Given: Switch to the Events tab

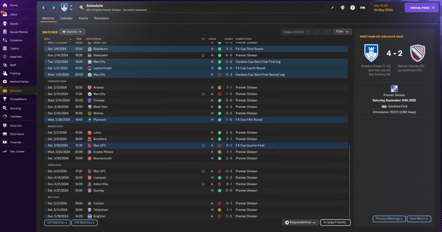Looking at the screenshot, I should (x=83, y=18).
